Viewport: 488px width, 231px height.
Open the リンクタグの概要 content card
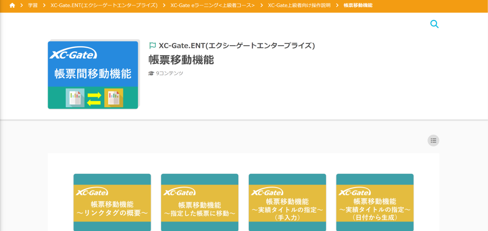click(112, 202)
